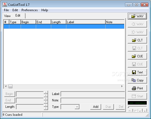Viewport: 151px width, 119px height.
Task: Click the Note column header
Action: click(x=115, y=22)
